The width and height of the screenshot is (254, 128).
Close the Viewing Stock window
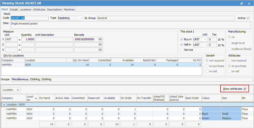(249, 3)
